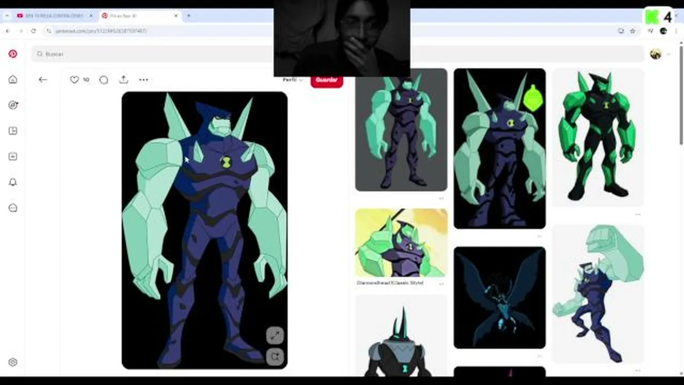Viewport: 684px width, 385px height.
Task: Like the pin with the heart icon
Action: coord(74,80)
